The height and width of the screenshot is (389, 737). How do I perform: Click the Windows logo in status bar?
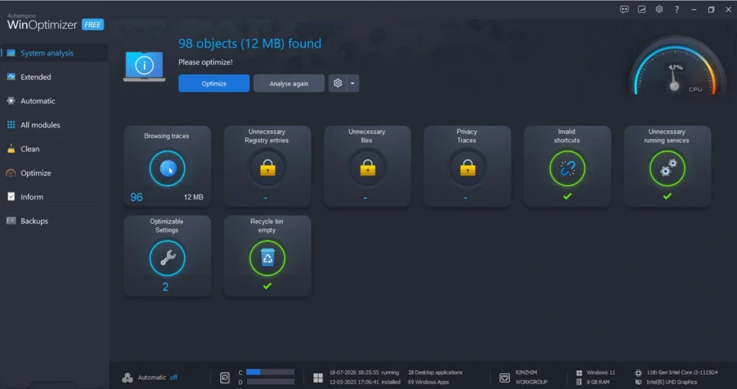click(318, 377)
